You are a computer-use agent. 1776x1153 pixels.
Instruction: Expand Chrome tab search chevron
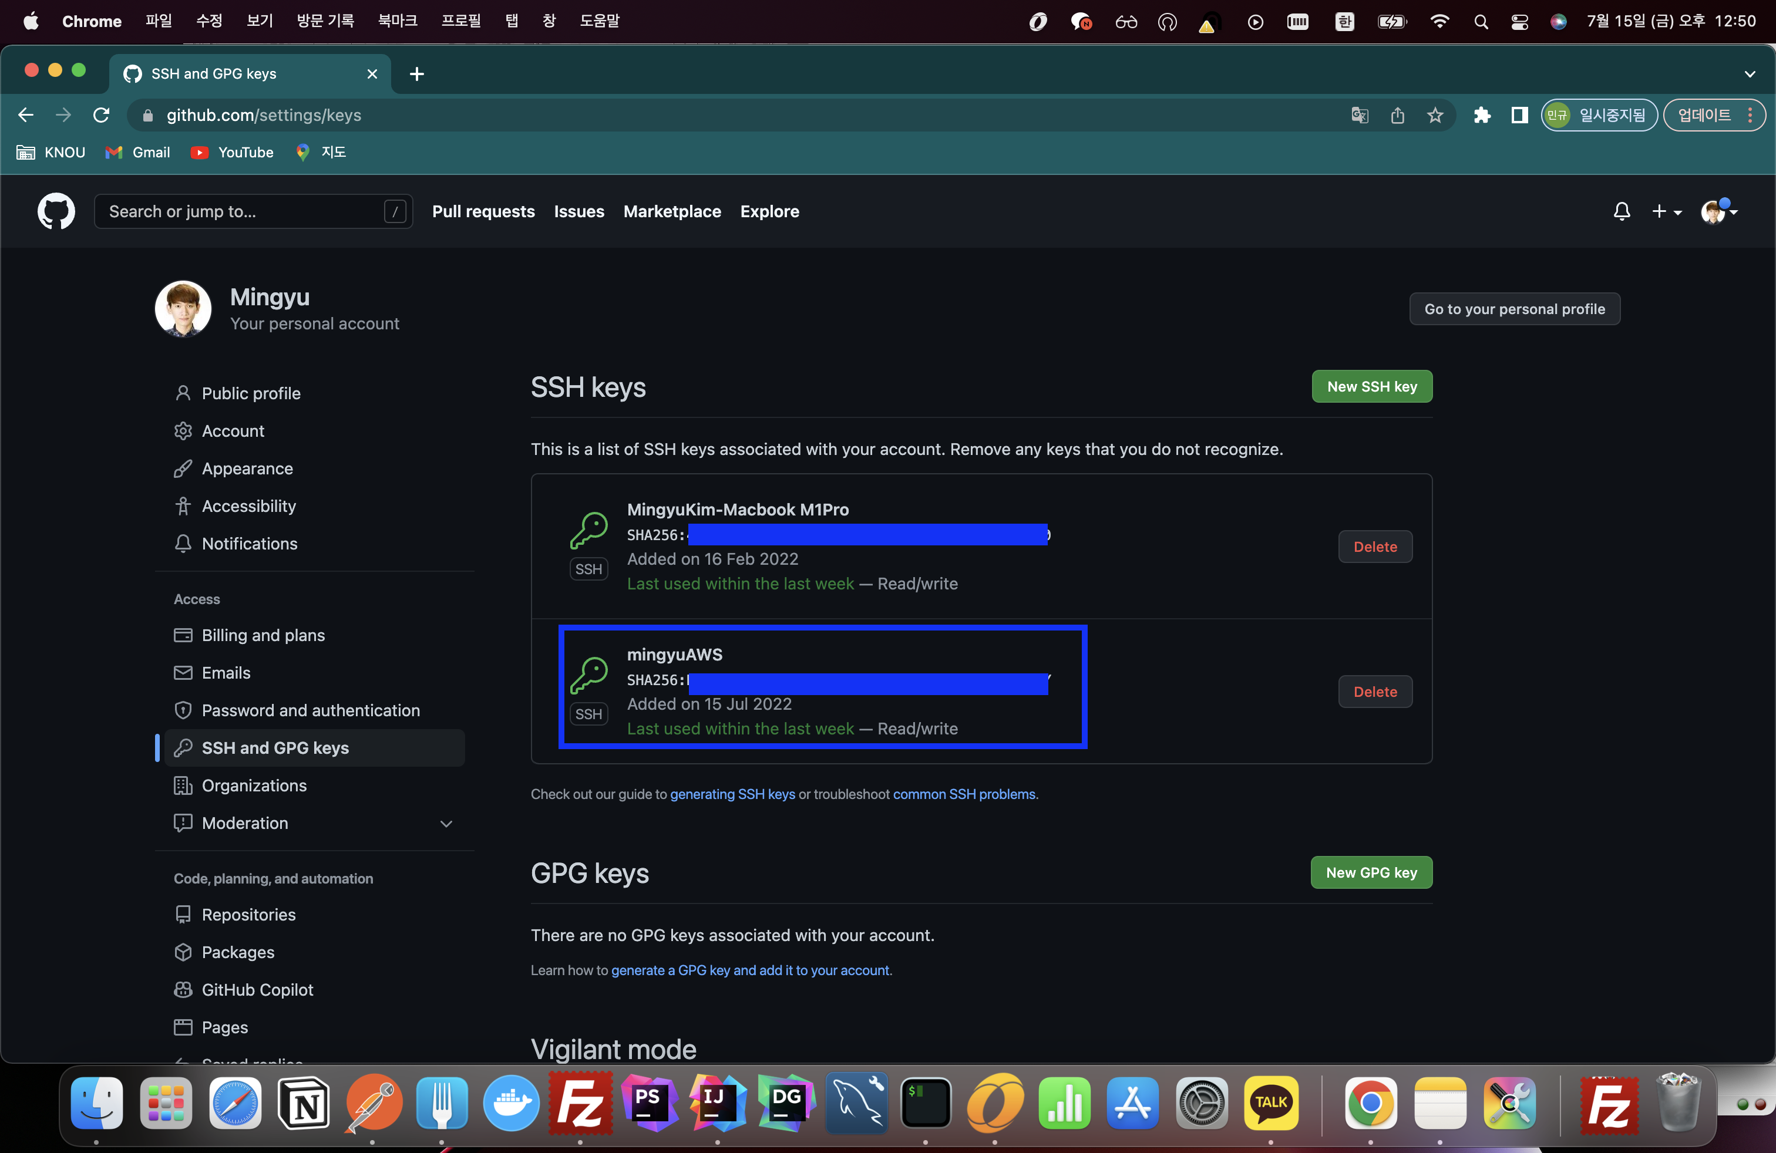(x=1750, y=74)
